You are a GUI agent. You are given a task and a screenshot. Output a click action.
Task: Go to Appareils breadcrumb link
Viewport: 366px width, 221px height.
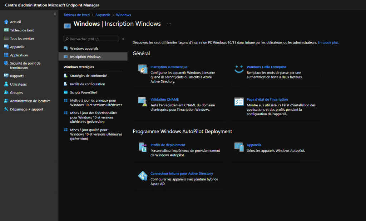[x=103, y=15]
